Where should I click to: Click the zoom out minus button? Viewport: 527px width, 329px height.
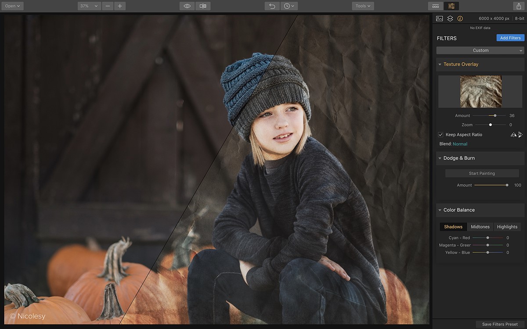tap(108, 6)
